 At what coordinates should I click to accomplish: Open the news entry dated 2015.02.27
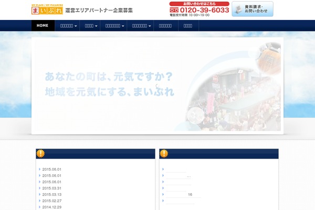[51, 201]
